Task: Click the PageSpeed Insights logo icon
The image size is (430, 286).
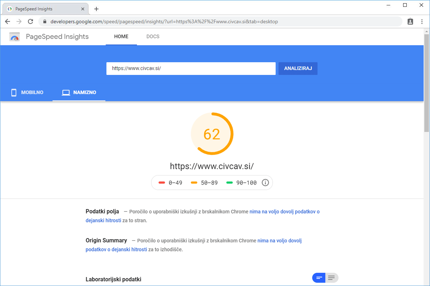Action: point(14,37)
